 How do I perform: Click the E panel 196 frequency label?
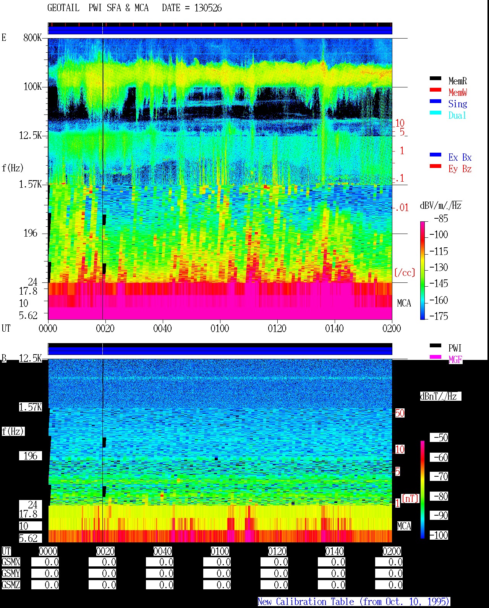click(31, 233)
